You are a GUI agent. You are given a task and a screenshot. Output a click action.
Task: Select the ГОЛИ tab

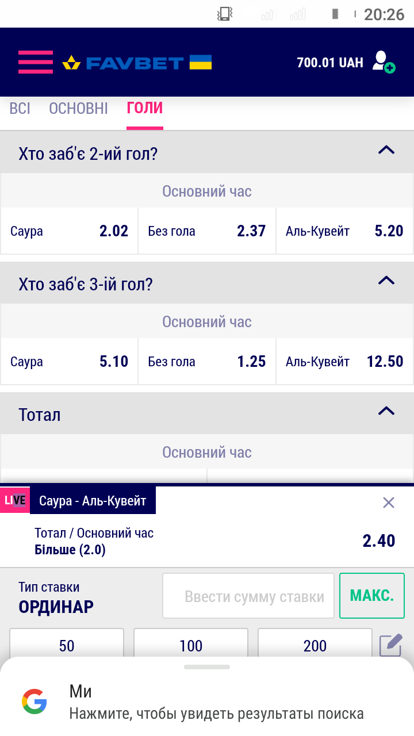[145, 108]
